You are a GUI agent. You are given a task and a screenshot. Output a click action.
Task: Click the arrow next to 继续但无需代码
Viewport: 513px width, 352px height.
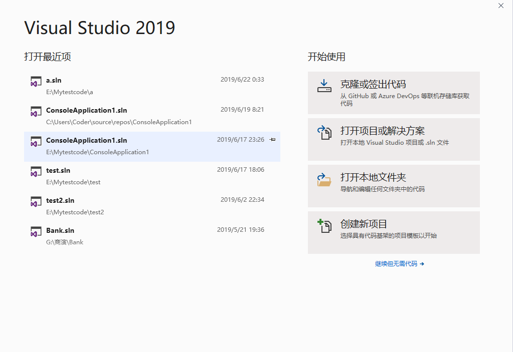pyautogui.click(x=422, y=264)
